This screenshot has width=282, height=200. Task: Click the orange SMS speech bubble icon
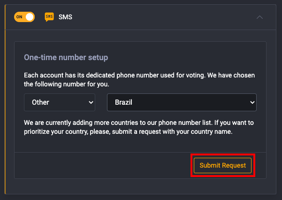coord(49,17)
